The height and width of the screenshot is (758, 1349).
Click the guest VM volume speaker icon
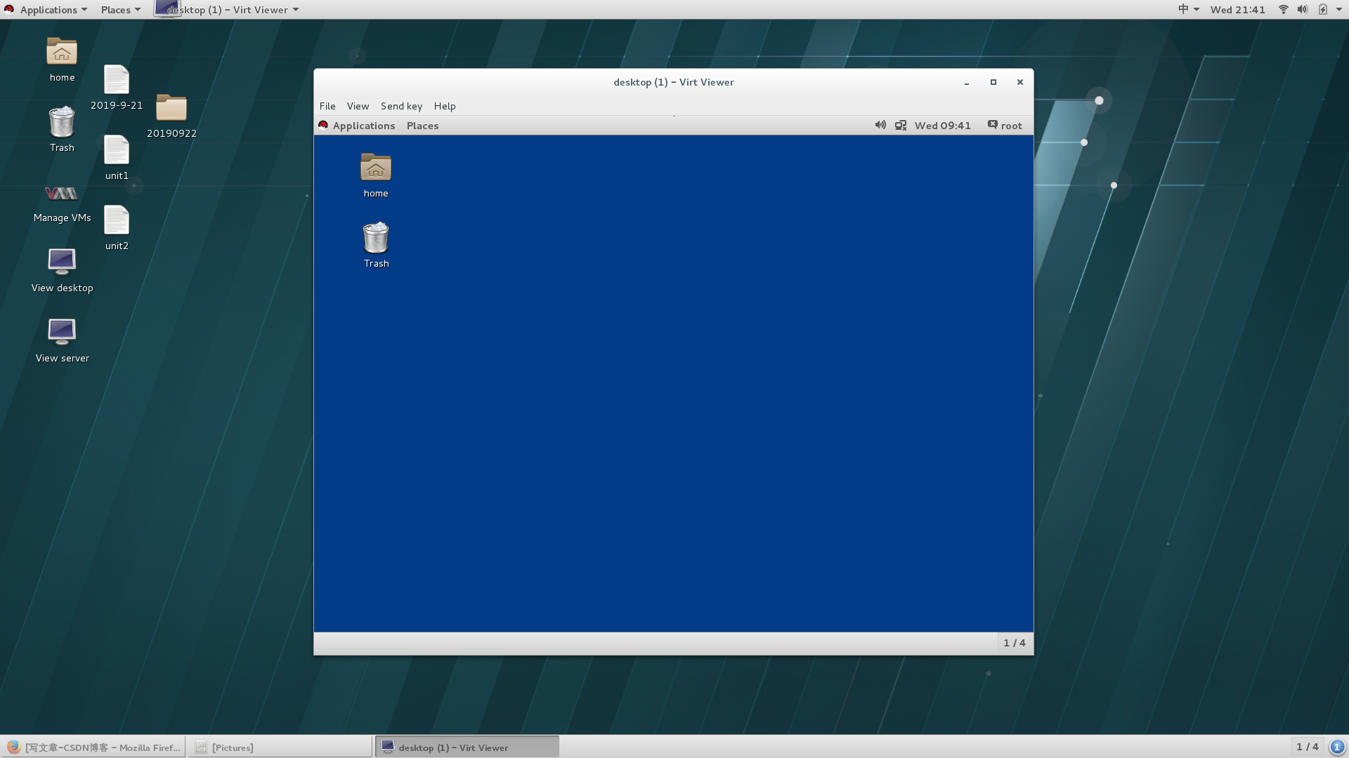[x=880, y=125]
